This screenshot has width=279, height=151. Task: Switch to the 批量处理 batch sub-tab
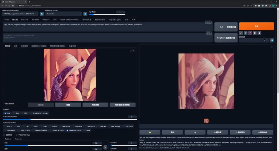[x=72, y=46]
